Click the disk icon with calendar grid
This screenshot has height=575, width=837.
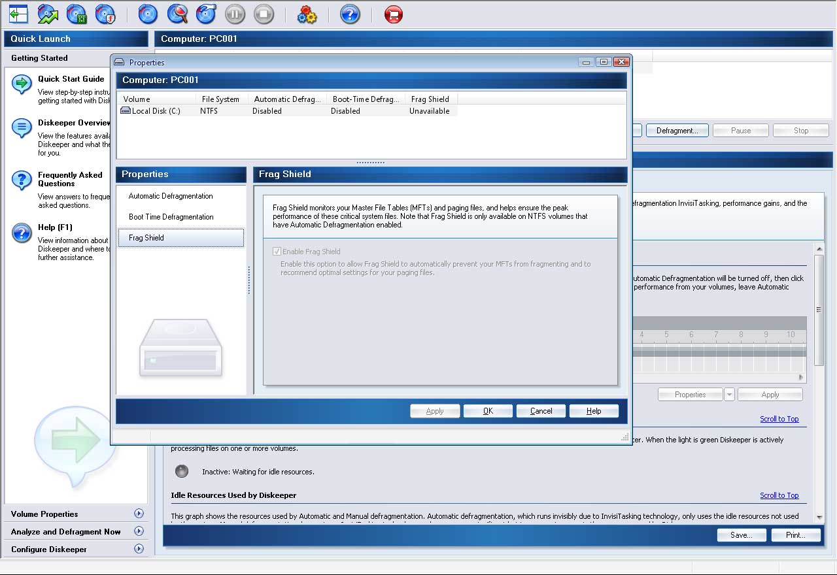[x=77, y=14]
